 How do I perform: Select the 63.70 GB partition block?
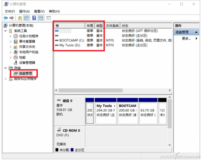tap(147, 110)
